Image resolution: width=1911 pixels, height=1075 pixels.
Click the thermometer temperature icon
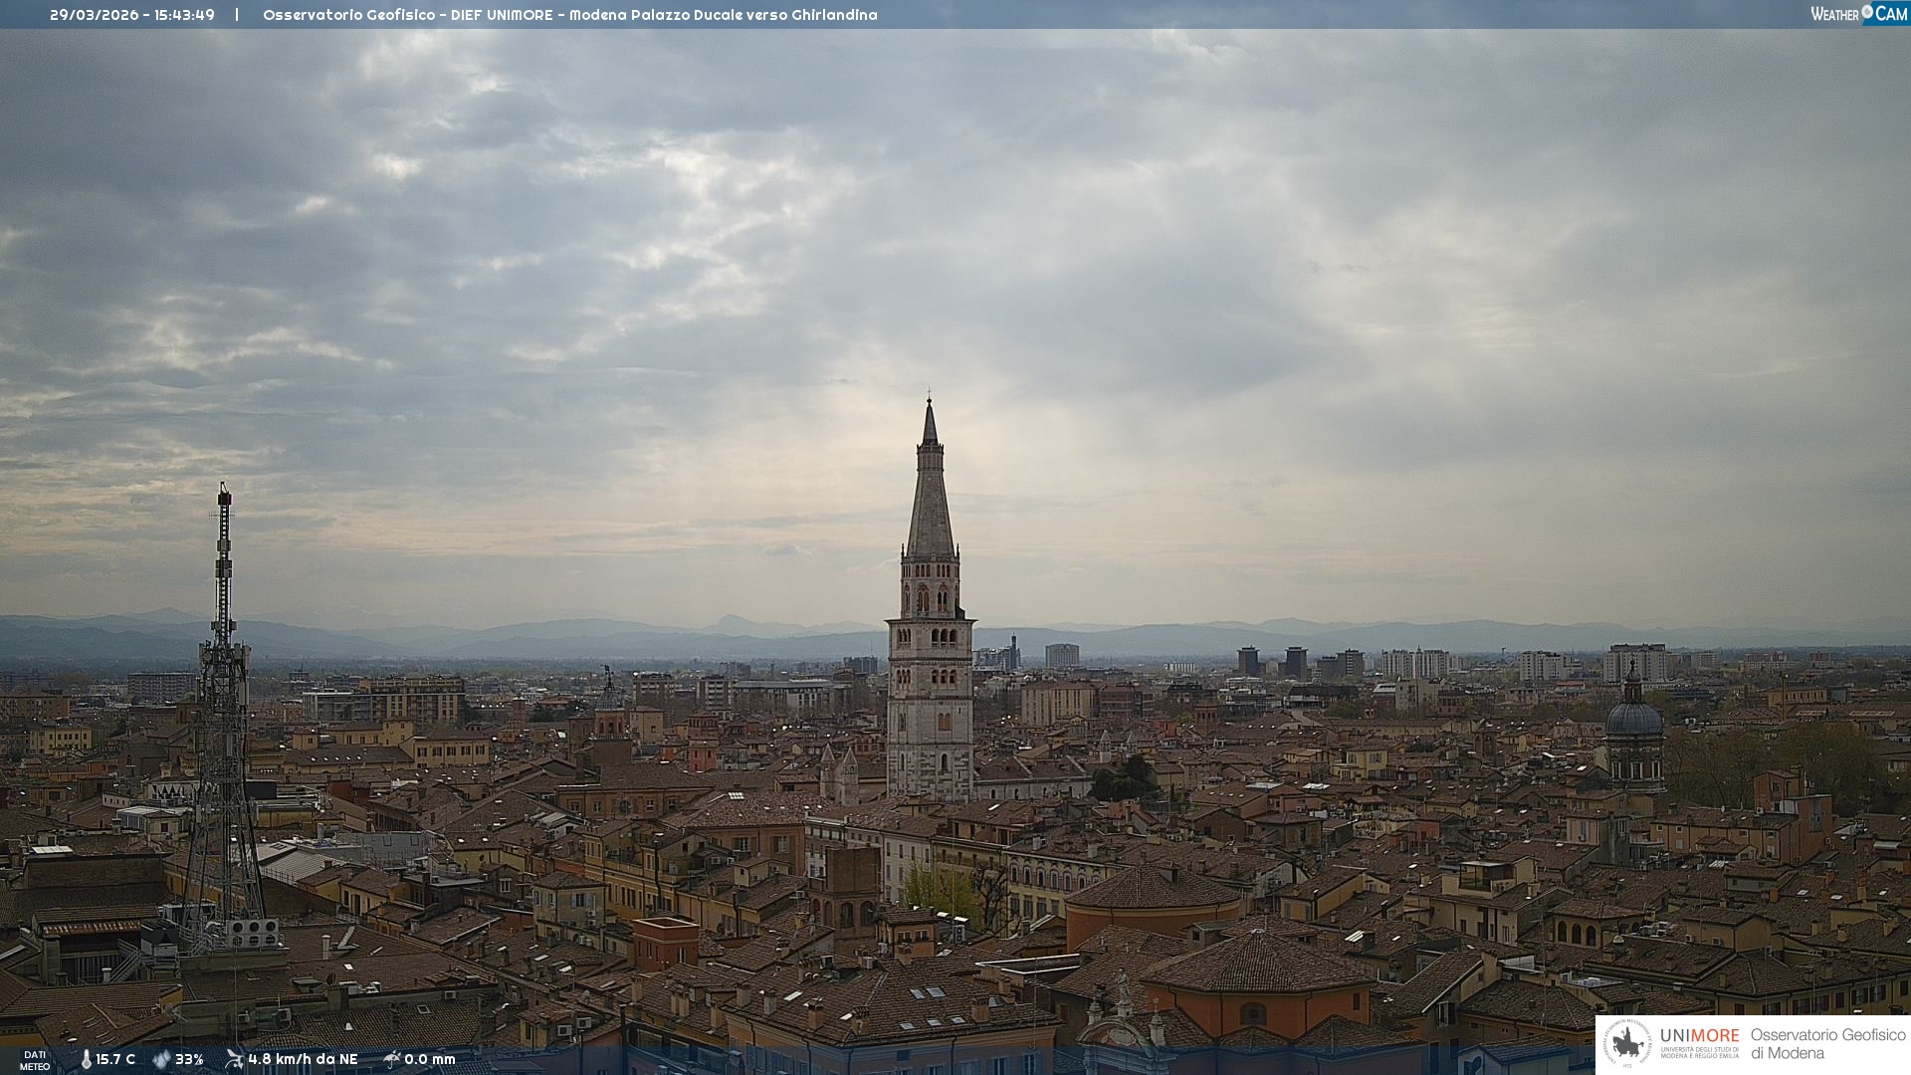(x=86, y=1059)
